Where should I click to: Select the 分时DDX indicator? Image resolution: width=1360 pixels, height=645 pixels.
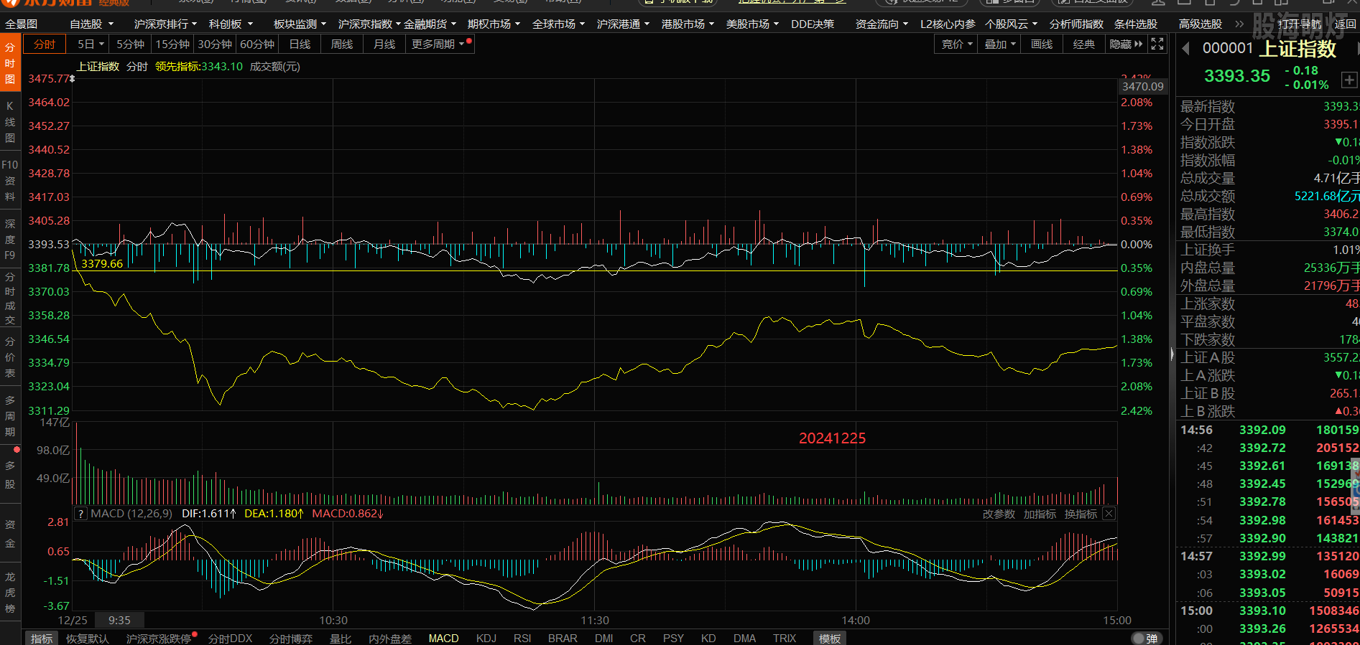point(230,639)
